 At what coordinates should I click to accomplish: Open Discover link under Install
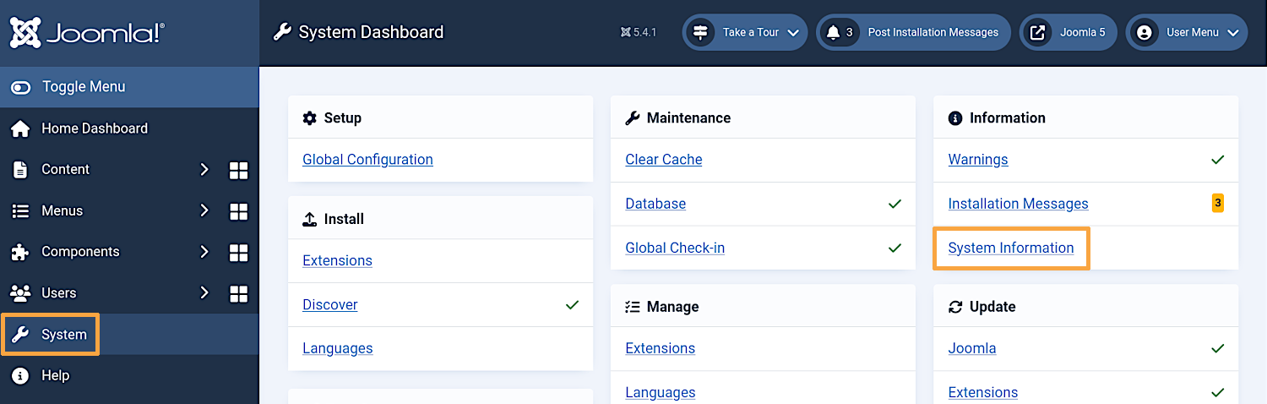[330, 304]
